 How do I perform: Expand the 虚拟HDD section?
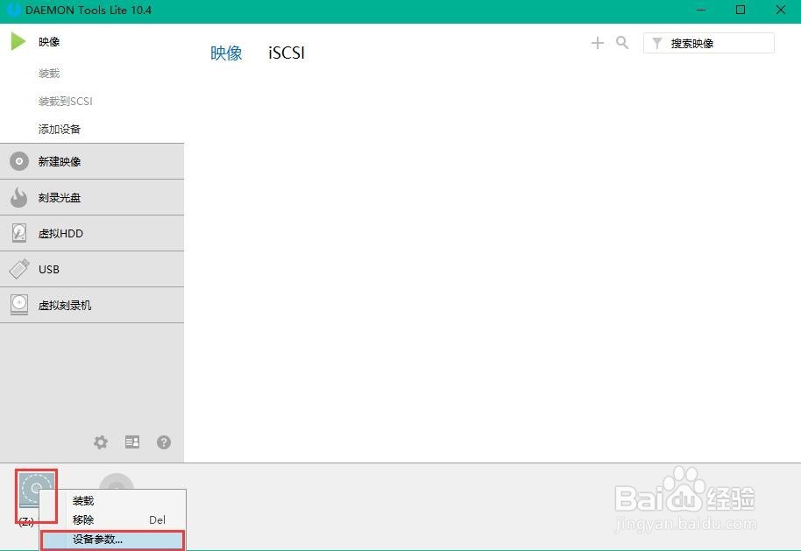[92, 233]
